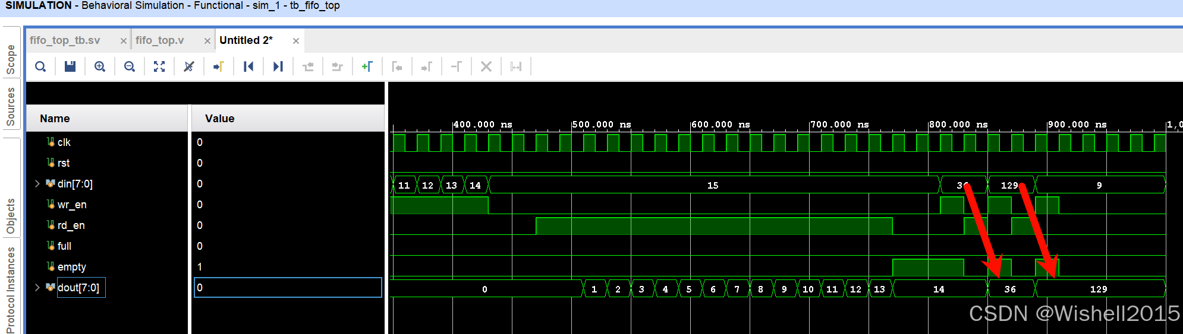Viewport: 1183px width, 334px height.
Task: Click the Swap Cursors icon
Action: 457,66
